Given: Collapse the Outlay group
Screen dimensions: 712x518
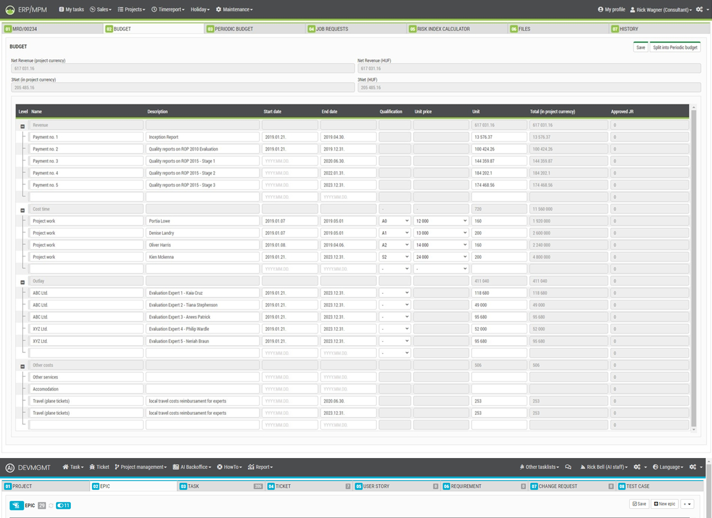Looking at the screenshot, I should point(23,282).
